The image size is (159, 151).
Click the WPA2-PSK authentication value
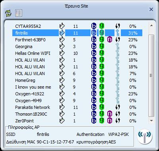[118, 134]
